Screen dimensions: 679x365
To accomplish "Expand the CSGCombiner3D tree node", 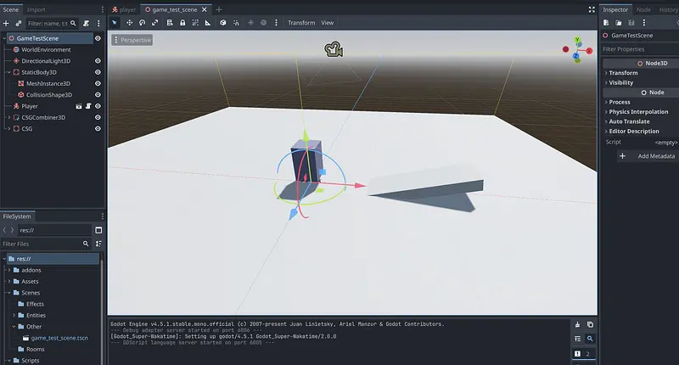I will 8,118.
